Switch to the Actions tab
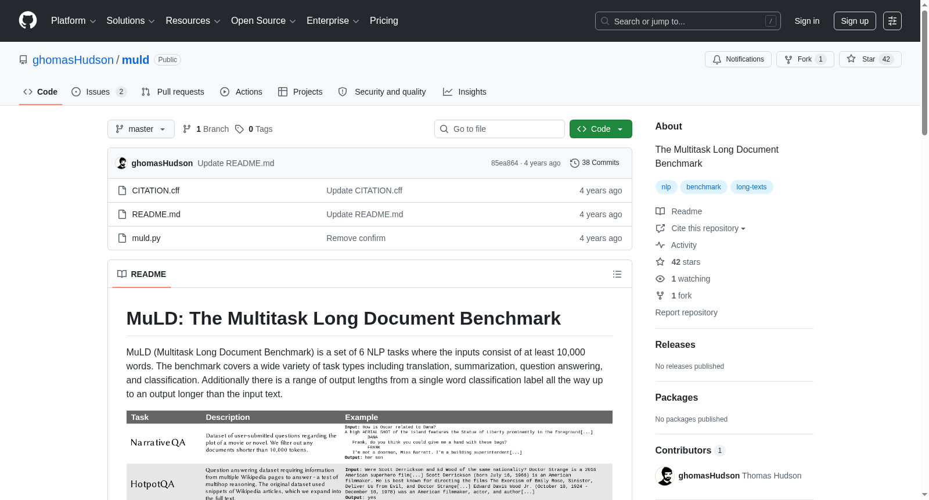The image size is (929, 500). tap(242, 92)
